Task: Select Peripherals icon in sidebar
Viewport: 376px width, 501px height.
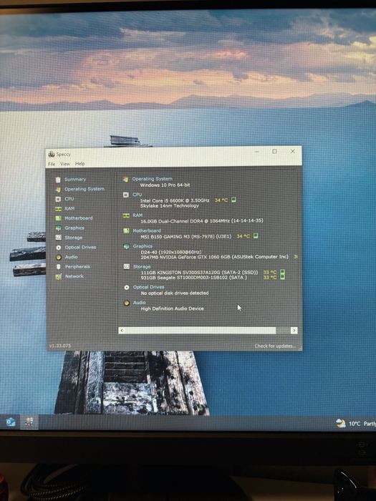Action: click(x=58, y=267)
